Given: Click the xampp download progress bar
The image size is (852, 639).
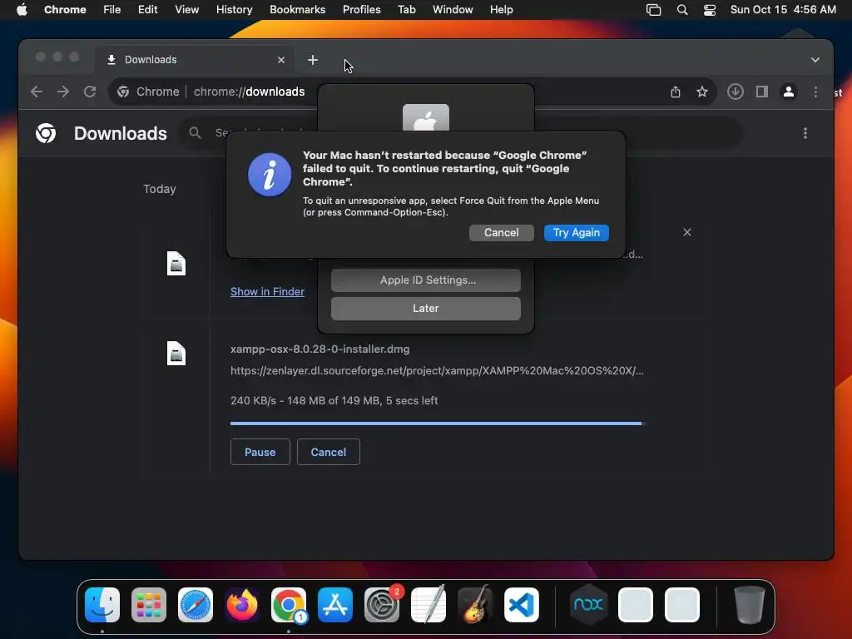Looking at the screenshot, I should point(436,423).
